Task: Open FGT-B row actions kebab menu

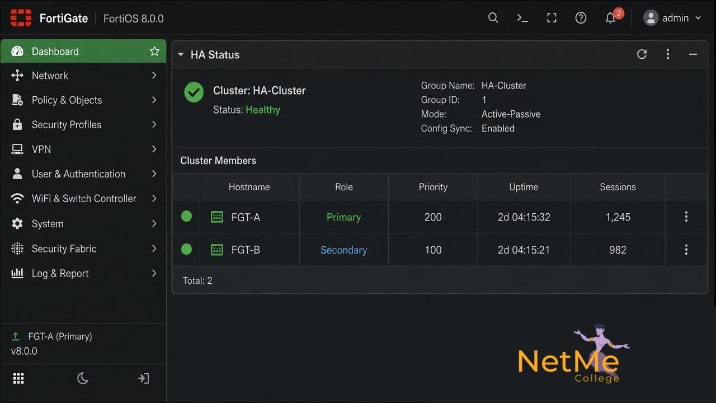Action: pos(686,250)
